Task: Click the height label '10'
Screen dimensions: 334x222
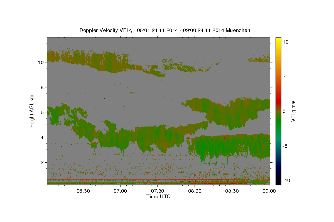Action: (40, 62)
